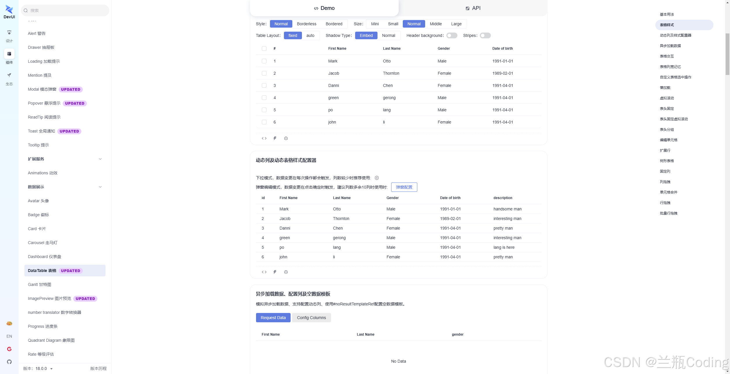Collapse the 数据展示 menu group

tap(100, 187)
